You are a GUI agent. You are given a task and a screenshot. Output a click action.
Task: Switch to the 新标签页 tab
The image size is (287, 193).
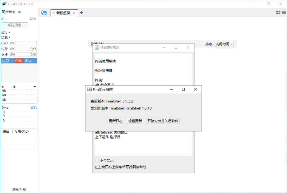point(62,13)
